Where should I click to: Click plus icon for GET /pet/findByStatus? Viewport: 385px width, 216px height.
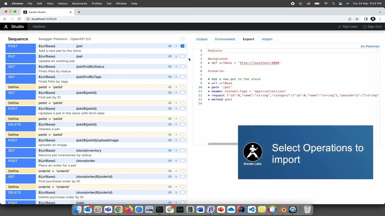pyautogui.click(x=176, y=67)
